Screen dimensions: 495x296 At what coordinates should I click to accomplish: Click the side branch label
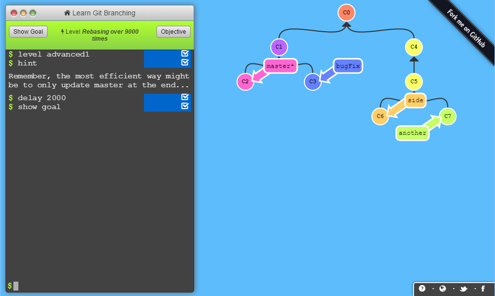coord(415,100)
